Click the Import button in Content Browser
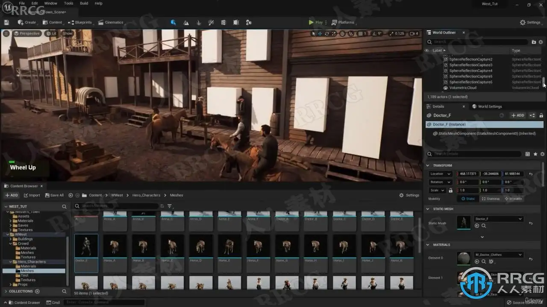Viewport: 547px width, 307px height. pyautogui.click(x=32, y=195)
